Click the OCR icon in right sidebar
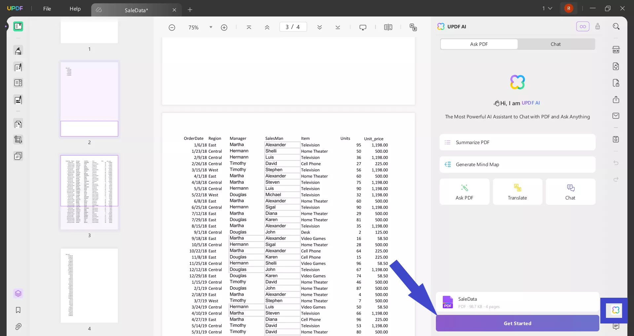This screenshot has height=336, width=634. click(x=616, y=50)
